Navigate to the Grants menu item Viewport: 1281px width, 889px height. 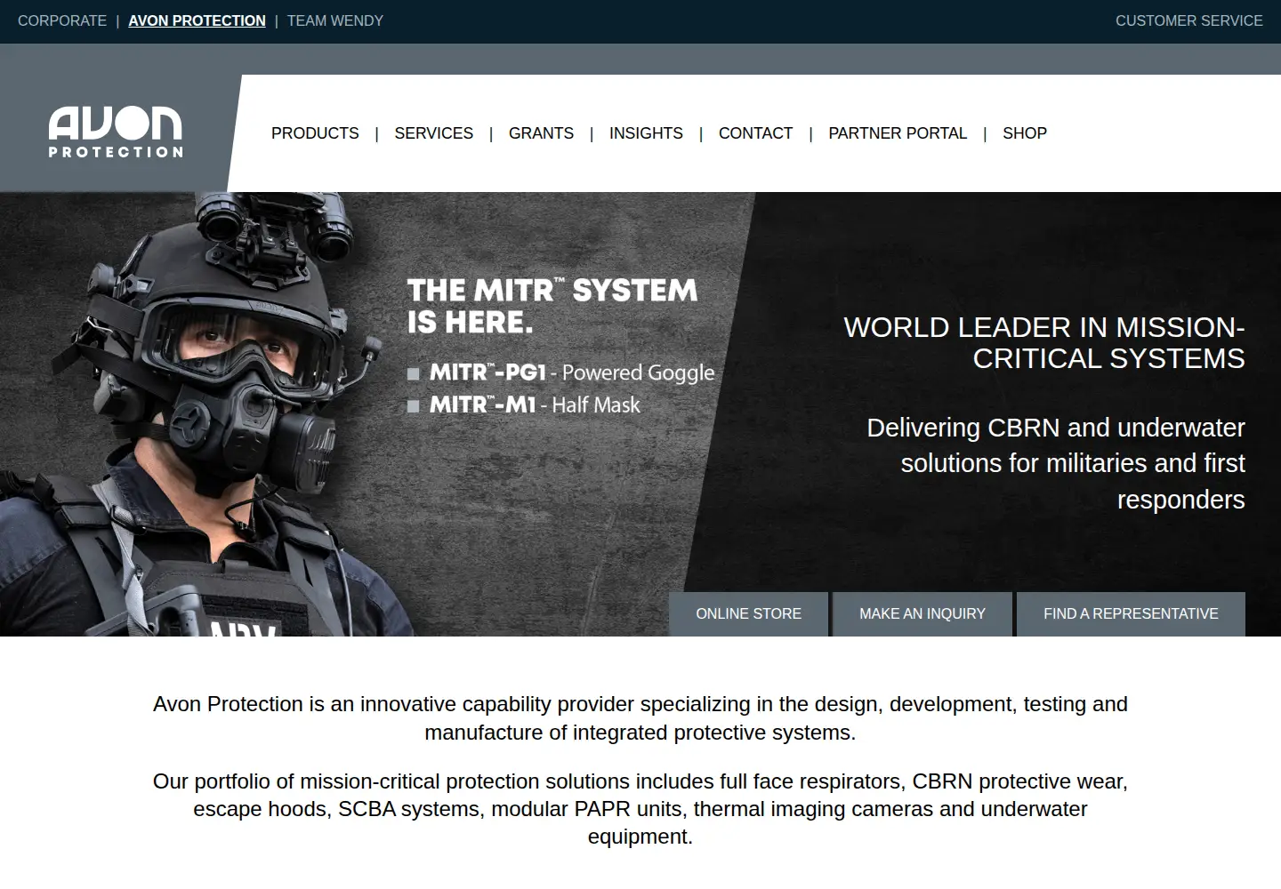541,133
